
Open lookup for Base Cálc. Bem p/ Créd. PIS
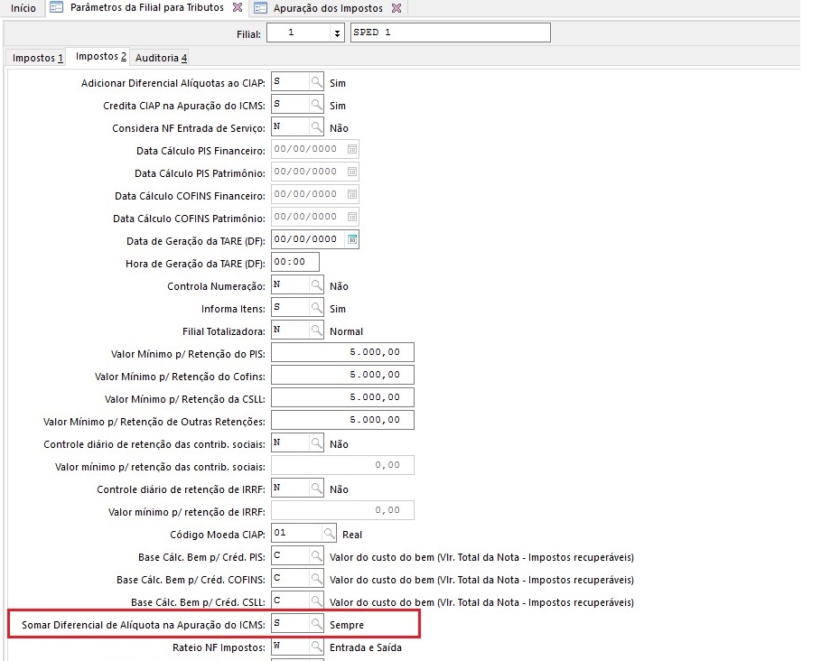pos(316,556)
